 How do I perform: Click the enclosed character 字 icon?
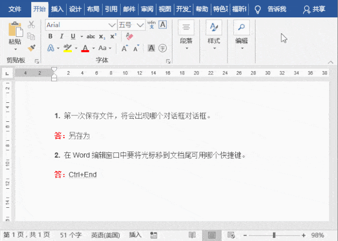162,48
